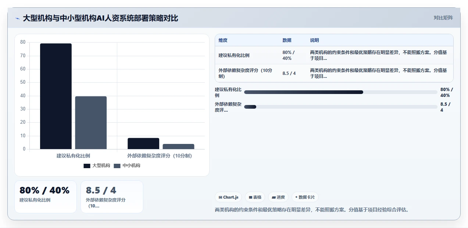Screen dimensions: 468x228
Task: Click the 大型机构 bar for 建议私有化比例
Action: point(56,96)
